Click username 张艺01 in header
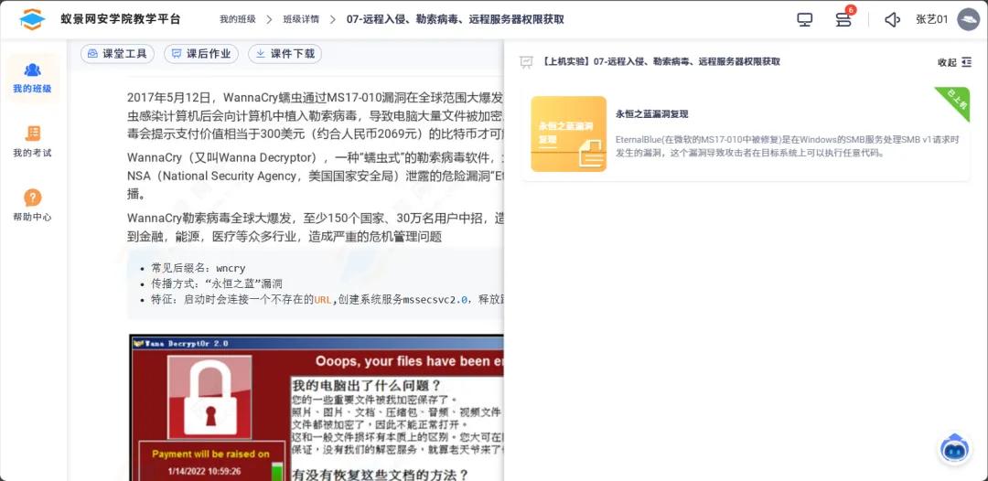Screen dimensions: 988x481 pyautogui.click(x=931, y=19)
